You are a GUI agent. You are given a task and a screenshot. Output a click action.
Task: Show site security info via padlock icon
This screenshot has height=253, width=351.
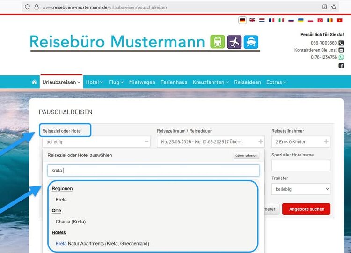[37, 7]
